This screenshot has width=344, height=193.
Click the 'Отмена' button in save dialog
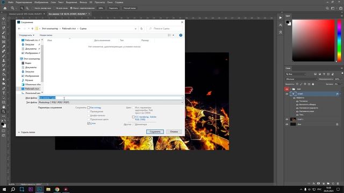[174, 132]
